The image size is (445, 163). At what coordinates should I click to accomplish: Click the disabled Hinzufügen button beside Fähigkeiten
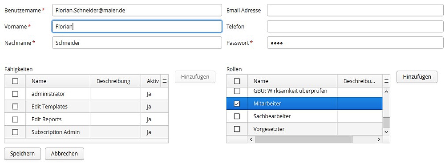[195, 77]
